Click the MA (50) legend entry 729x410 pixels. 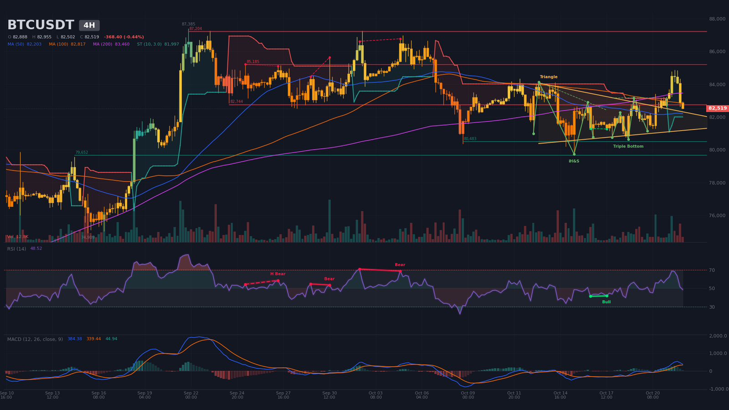pos(25,44)
